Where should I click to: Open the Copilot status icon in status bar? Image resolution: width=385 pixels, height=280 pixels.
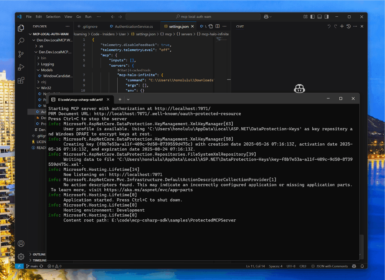point(354,266)
